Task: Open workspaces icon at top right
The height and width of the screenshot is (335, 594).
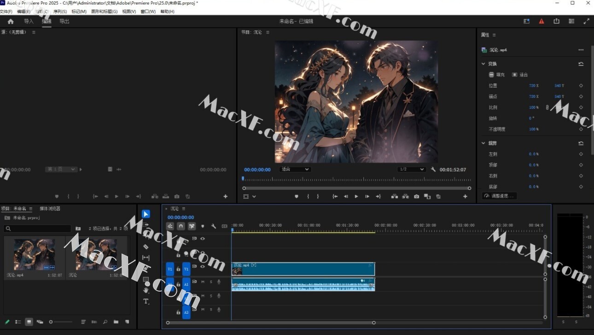Action: (x=526, y=21)
